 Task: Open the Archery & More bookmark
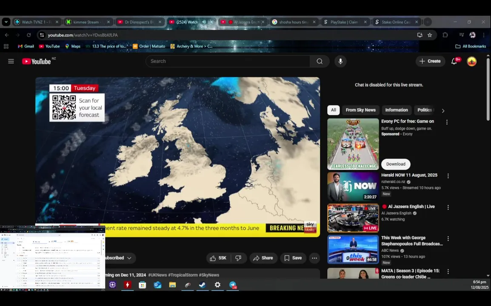(191, 46)
